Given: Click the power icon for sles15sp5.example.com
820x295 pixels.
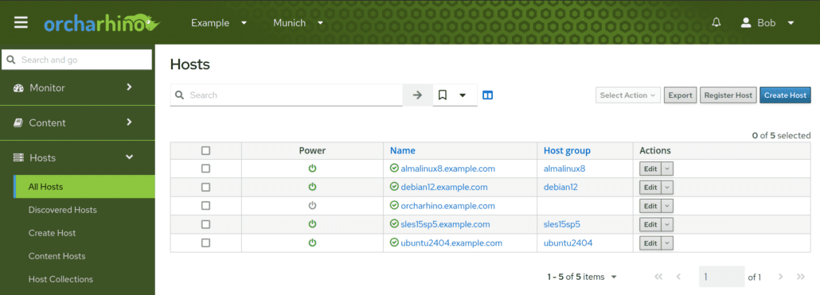Looking at the screenshot, I should [312, 224].
